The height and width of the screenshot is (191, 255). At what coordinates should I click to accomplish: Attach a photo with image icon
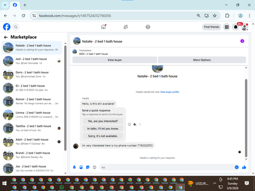(x=81, y=168)
